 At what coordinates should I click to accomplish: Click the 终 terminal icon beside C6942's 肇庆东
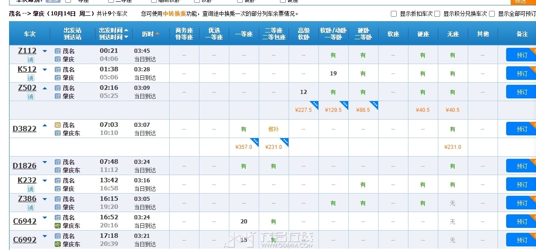tap(57, 226)
